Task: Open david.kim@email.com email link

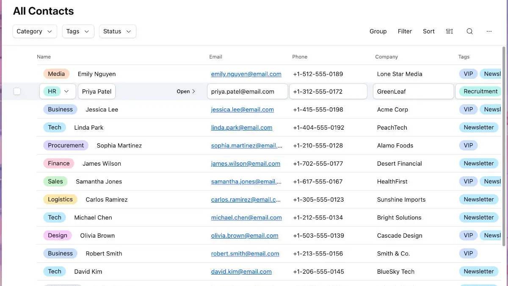Action: (x=241, y=272)
